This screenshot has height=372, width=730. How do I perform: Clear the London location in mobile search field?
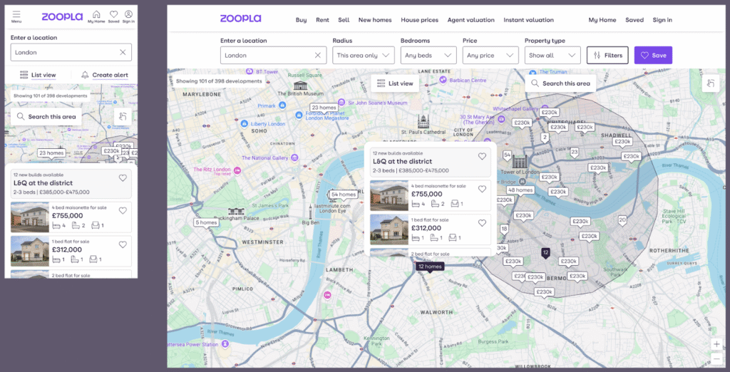pyautogui.click(x=123, y=52)
